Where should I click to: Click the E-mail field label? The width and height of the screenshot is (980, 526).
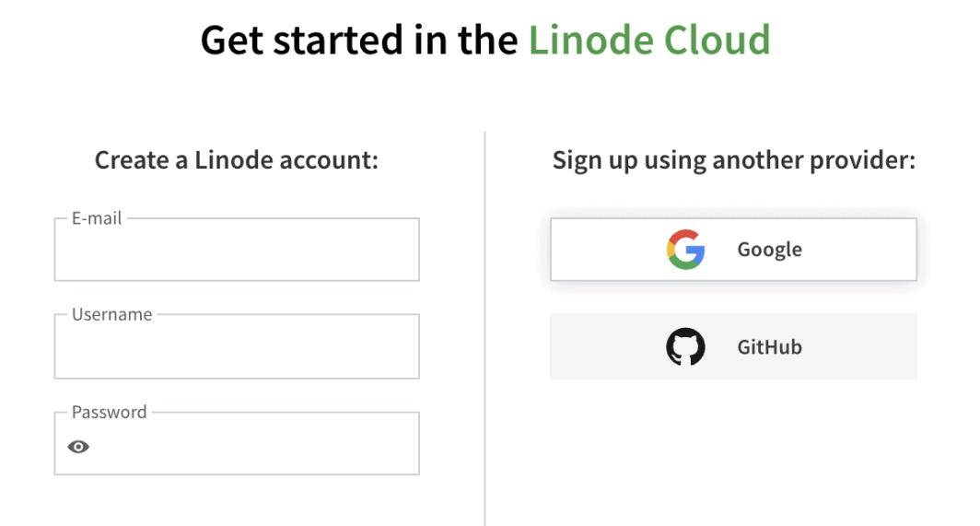pos(97,218)
